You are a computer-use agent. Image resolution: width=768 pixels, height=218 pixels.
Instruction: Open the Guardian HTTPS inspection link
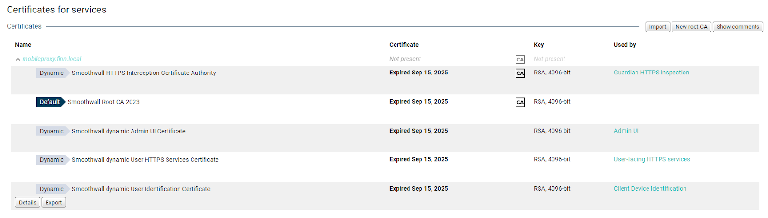(651, 73)
